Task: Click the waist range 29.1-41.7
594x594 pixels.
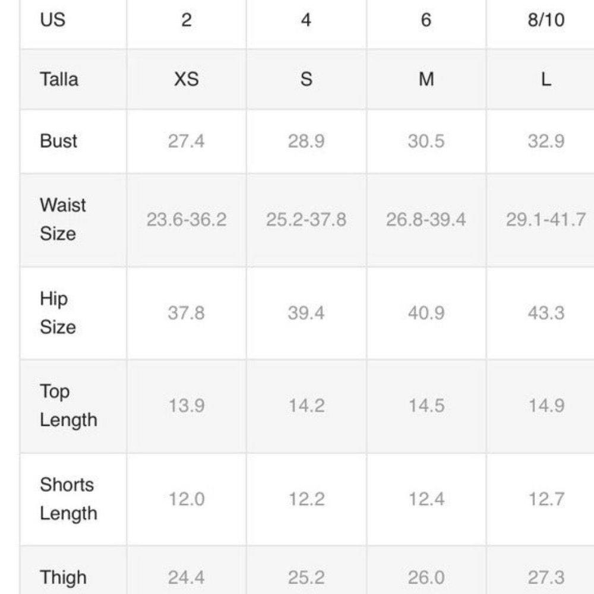Action: coord(546,219)
